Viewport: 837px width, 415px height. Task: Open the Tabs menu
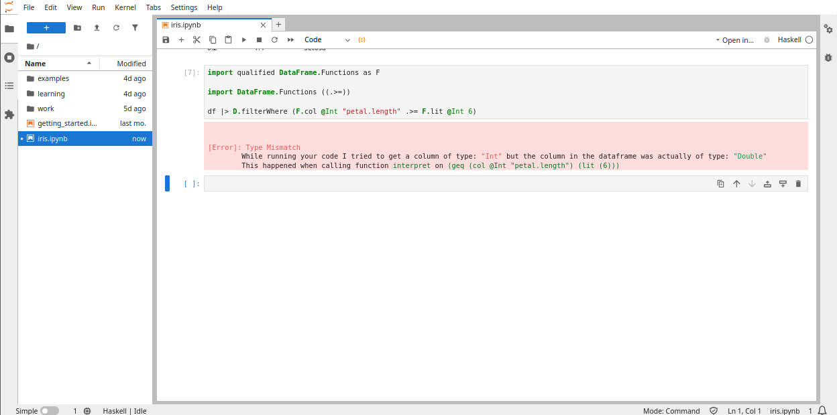pyautogui.click(x=154, y=7)
